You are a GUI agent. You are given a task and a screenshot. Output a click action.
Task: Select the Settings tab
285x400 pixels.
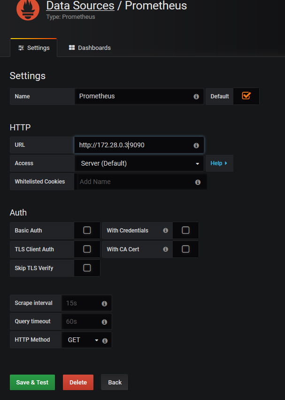(34, 48)
